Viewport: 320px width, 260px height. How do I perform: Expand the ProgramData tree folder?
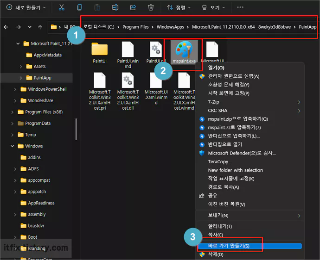click(x=12, y=124)
